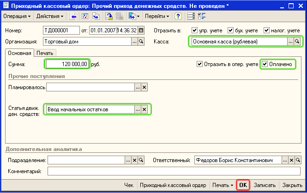Viewport: 307px width, 193px height.
Task: Open the calendar picker next to date
Action: [x=141, y=30]
